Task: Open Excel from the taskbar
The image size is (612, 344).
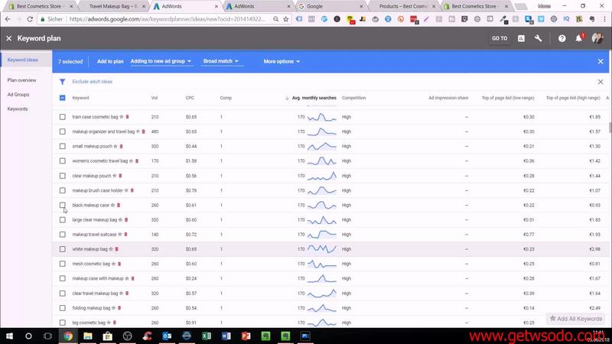Action: click(207, 336)
